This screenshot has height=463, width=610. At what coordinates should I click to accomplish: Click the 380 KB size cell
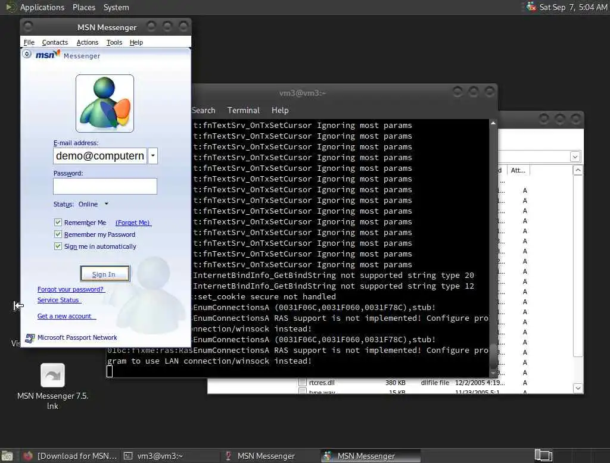(396, 383)
